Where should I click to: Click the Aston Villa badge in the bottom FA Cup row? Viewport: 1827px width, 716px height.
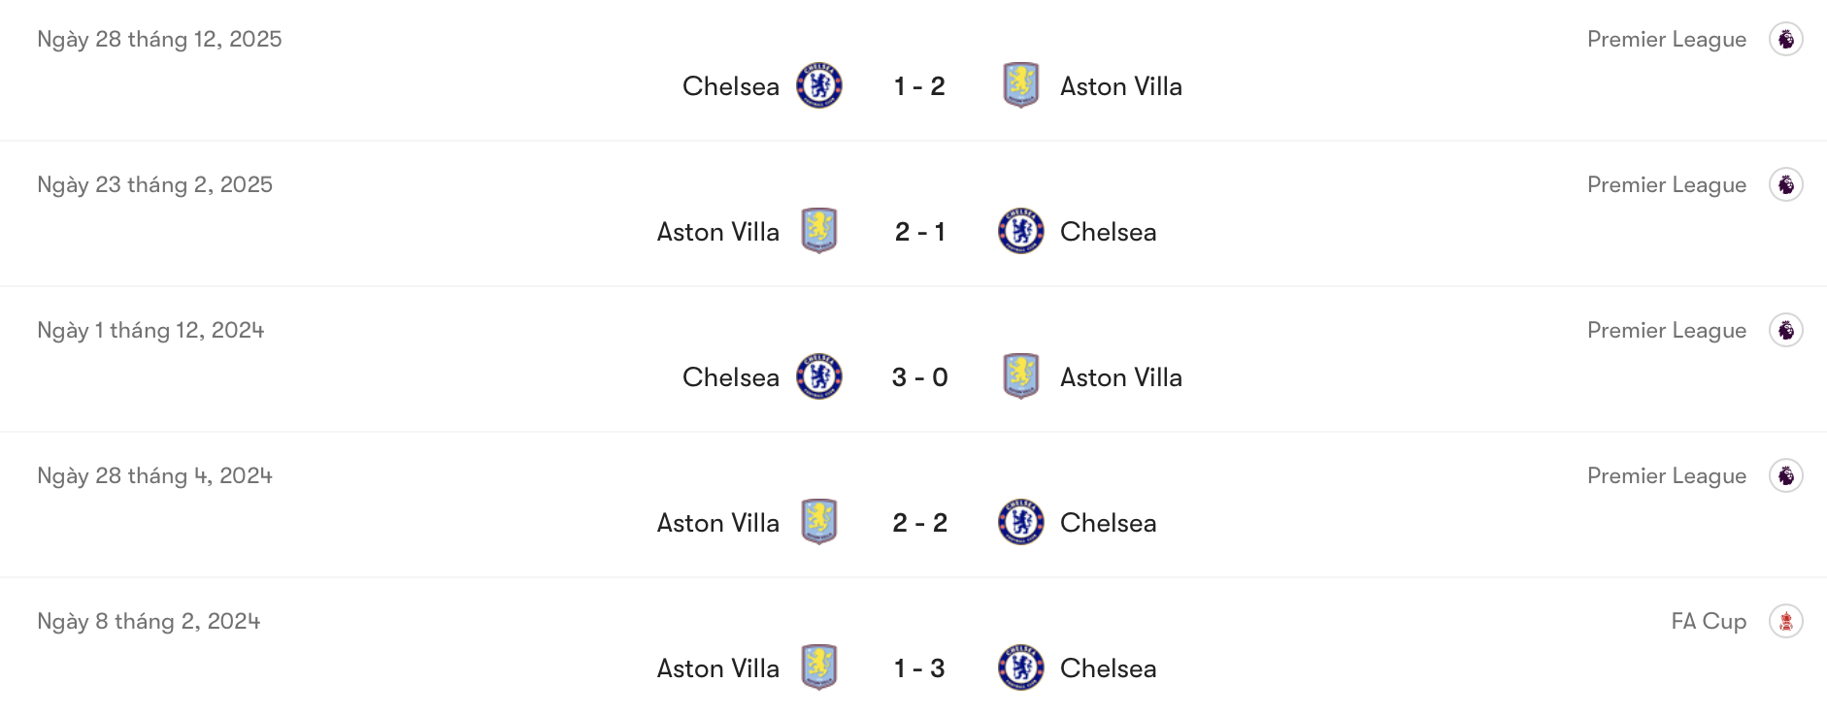tap(818, 667)
